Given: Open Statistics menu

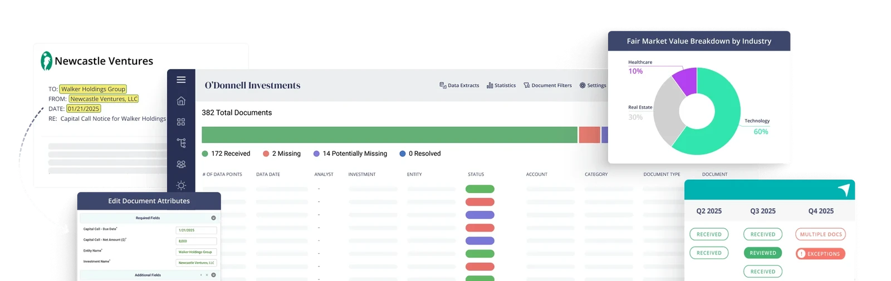Looking at the screenshot, I should pos(501,85).
